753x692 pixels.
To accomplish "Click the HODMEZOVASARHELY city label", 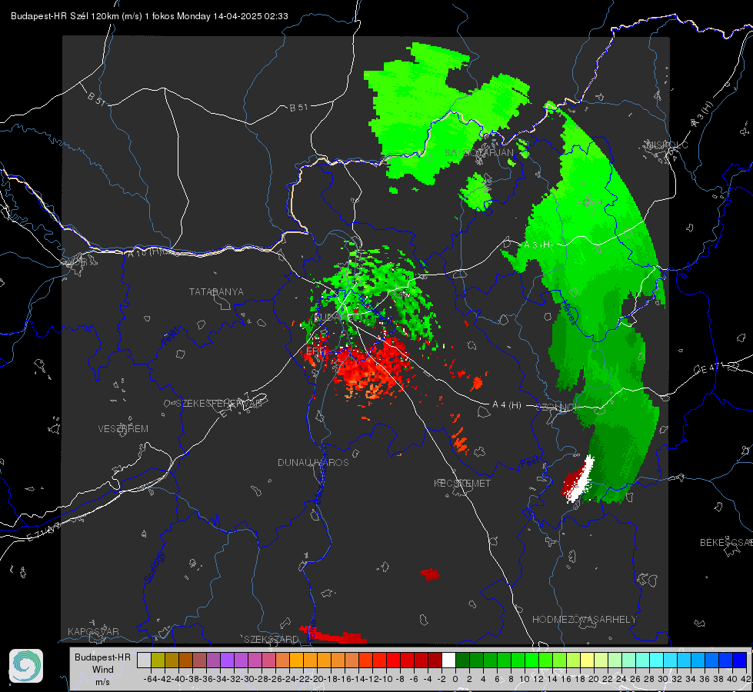I will point(584,620).
